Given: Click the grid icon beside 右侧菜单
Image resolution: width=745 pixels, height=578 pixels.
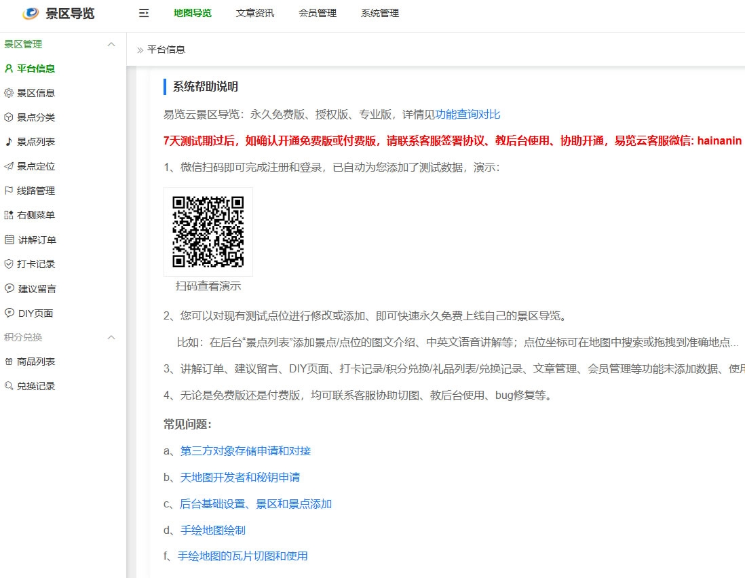Looking at the screenshot, I should click(x=9, y=215).
